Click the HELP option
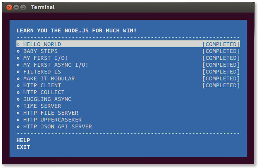The width and height of the screenshot is (258, 168). pos(23,140)
